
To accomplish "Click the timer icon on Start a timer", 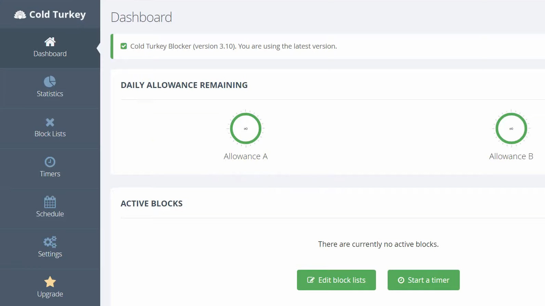I will coord(401,280).
